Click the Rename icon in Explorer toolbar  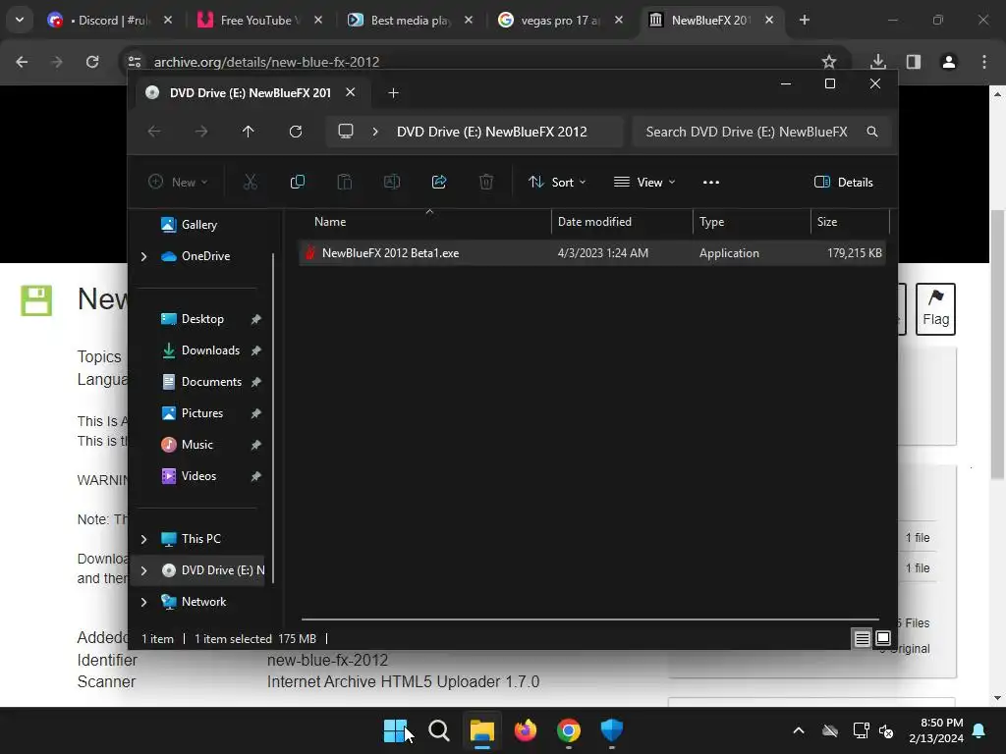tap(391, 182)
